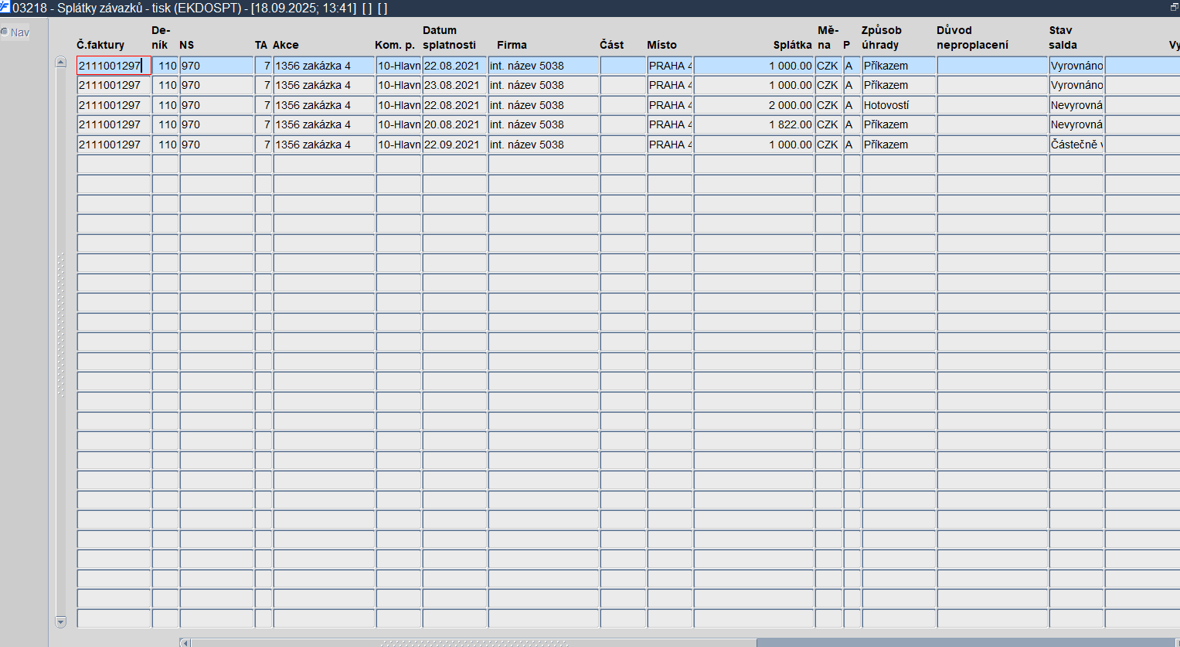The image size is (1180, 647).
Task: Click Nevyrovná status in the Hotovostí row
Action: (x=1076, y=105)
